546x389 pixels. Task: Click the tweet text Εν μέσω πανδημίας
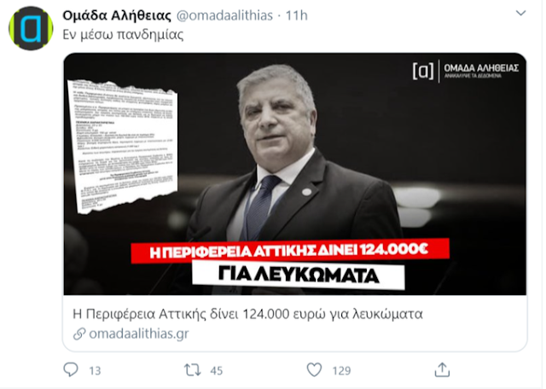click(123, 35)
